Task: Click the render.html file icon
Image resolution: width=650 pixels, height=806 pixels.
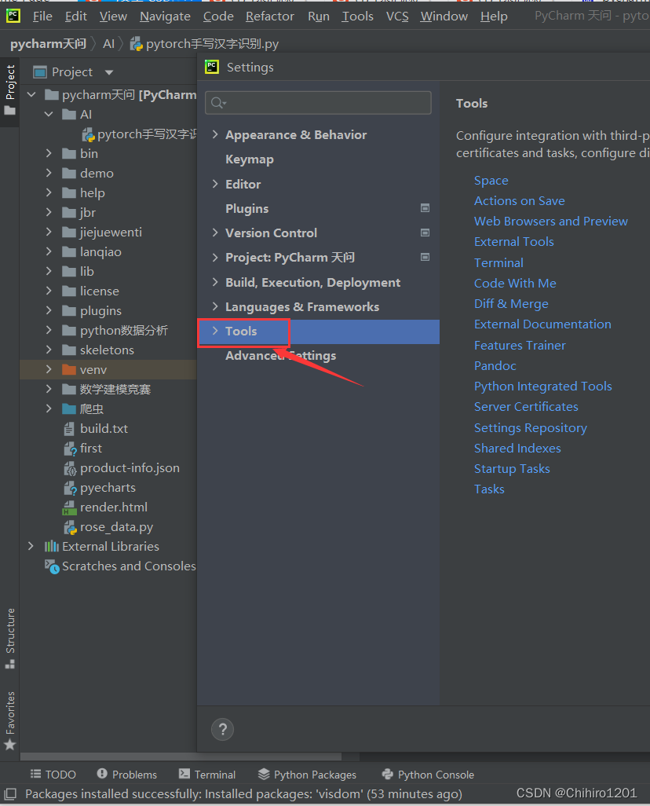Action: point(69,507)
